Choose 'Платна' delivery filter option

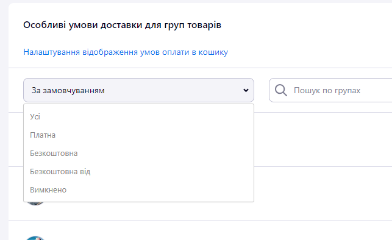(x=139, y=135)
